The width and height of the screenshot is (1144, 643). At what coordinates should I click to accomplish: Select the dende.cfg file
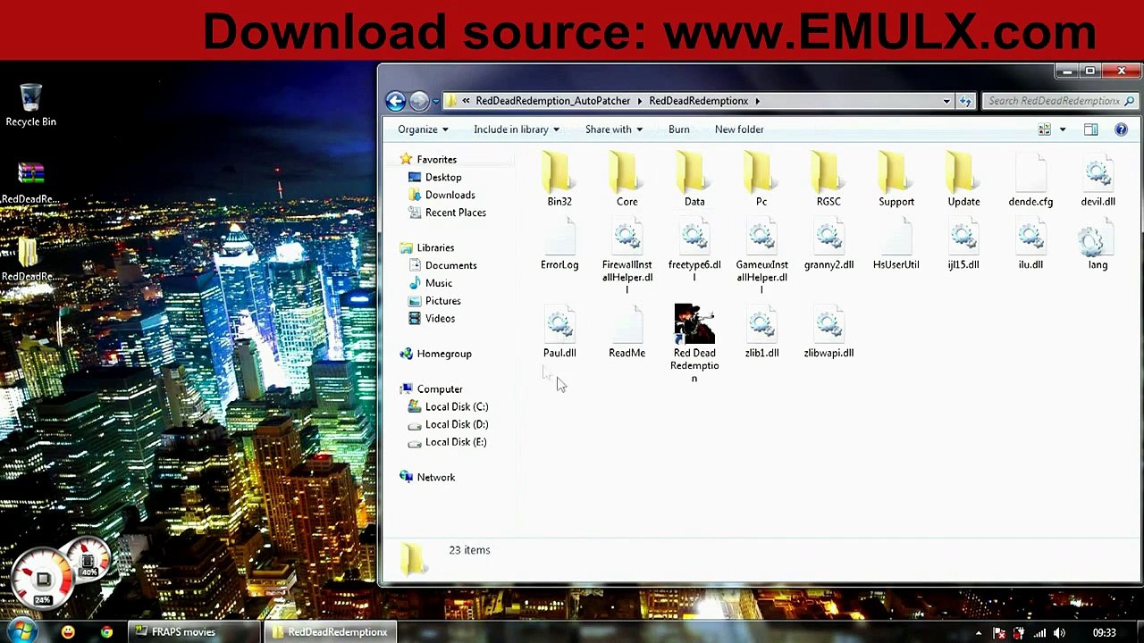click(x=1030, y=179)
